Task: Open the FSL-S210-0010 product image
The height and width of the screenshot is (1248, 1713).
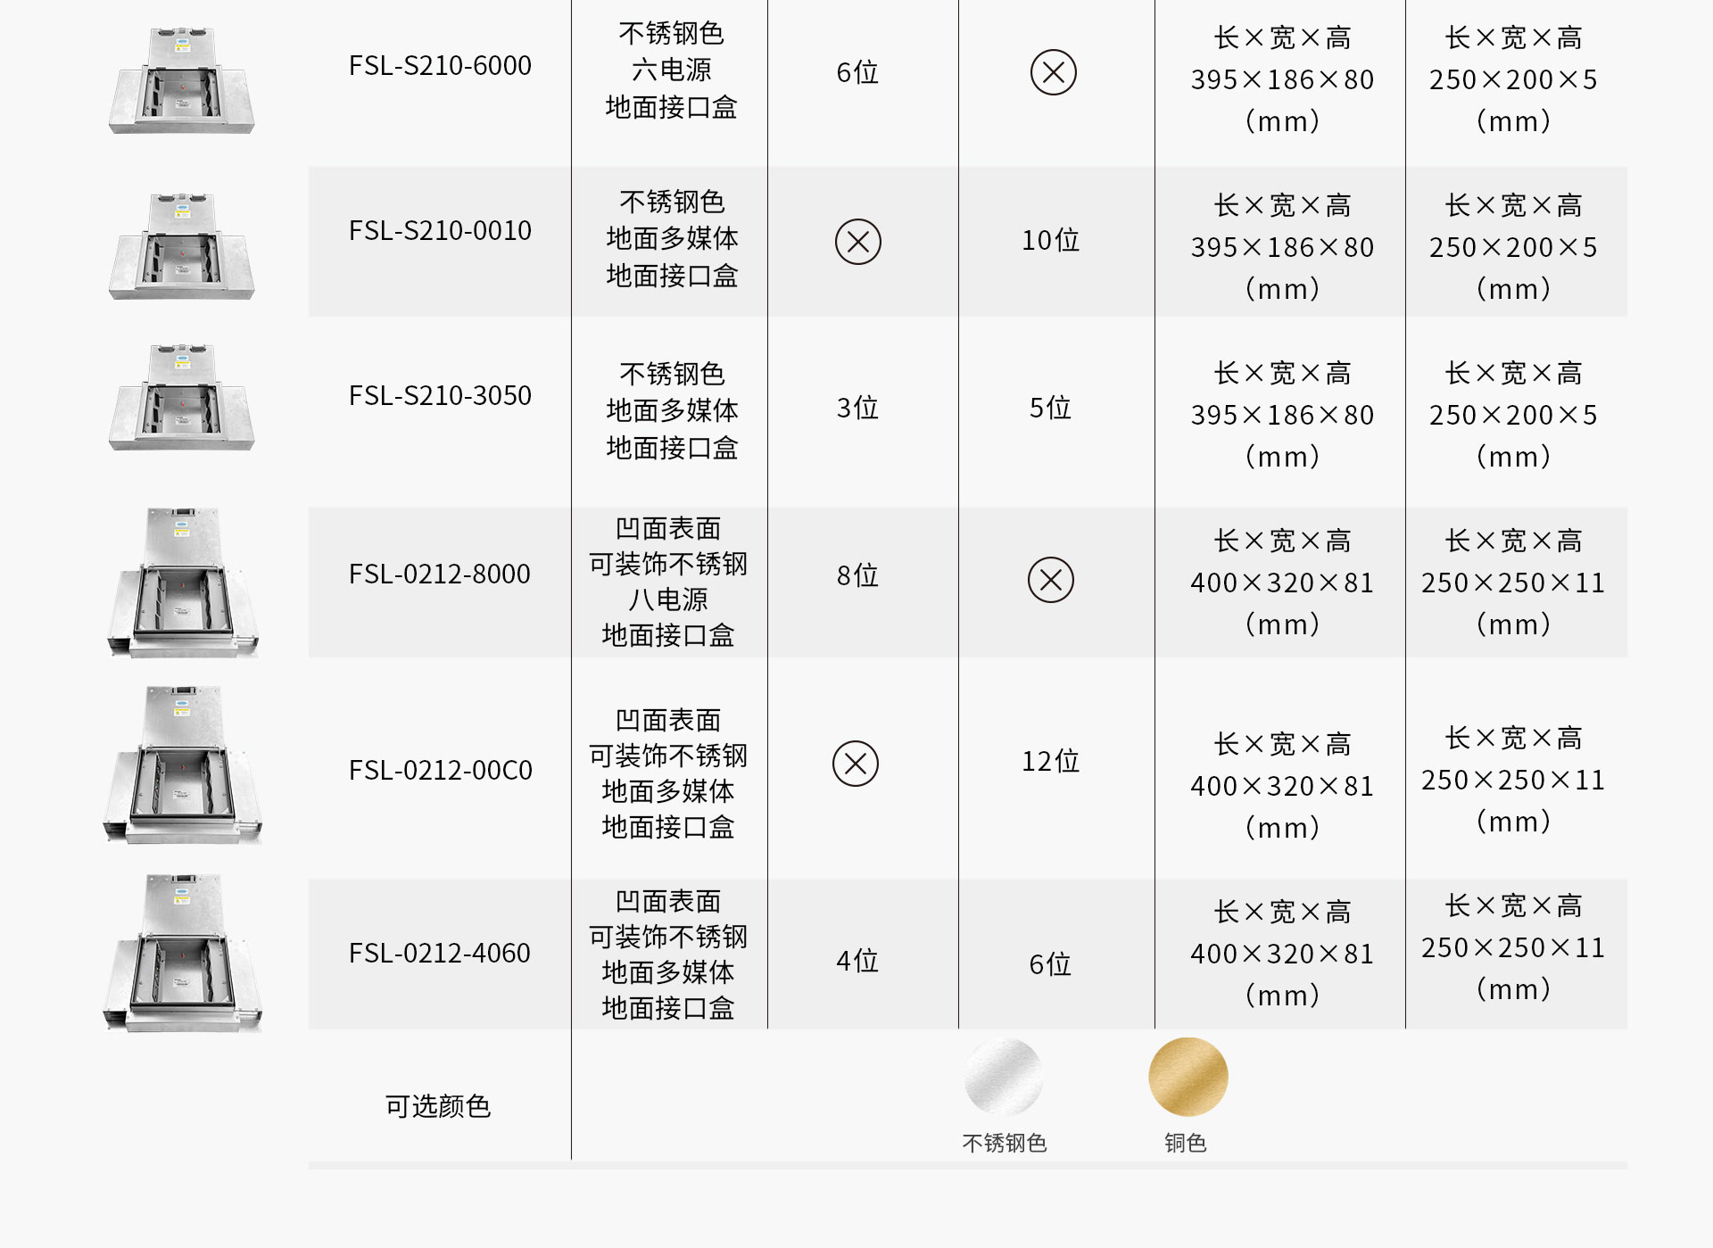Action: (182, 246)
